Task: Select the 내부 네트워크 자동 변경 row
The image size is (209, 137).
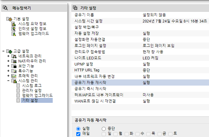Action: 140,76
